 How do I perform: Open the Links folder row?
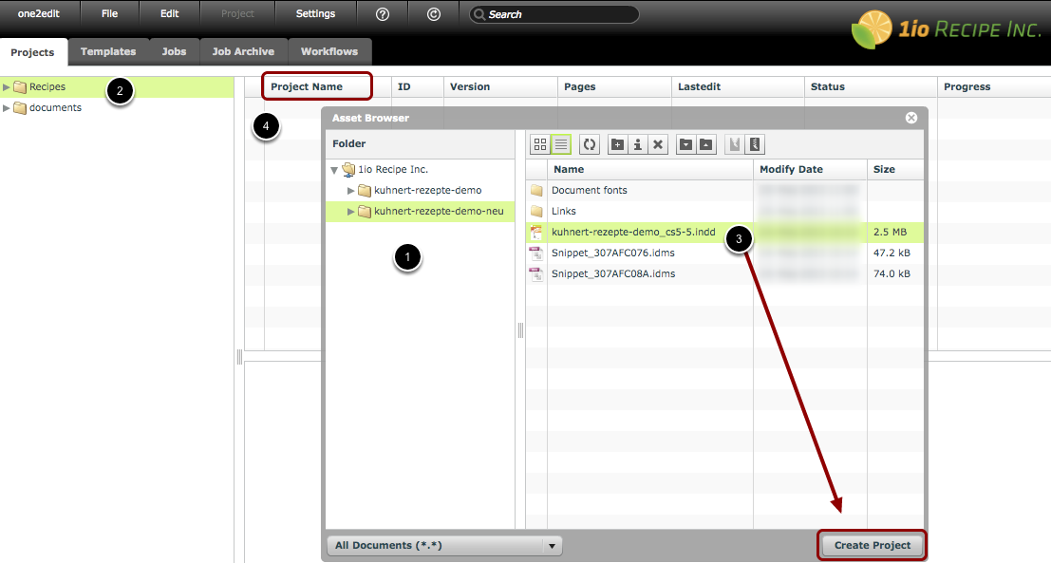tap(724, 211)
